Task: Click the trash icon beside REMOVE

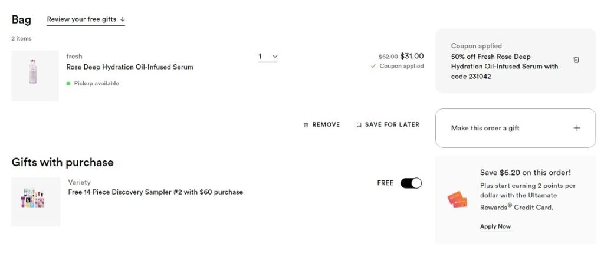Action: pos(306,125)
